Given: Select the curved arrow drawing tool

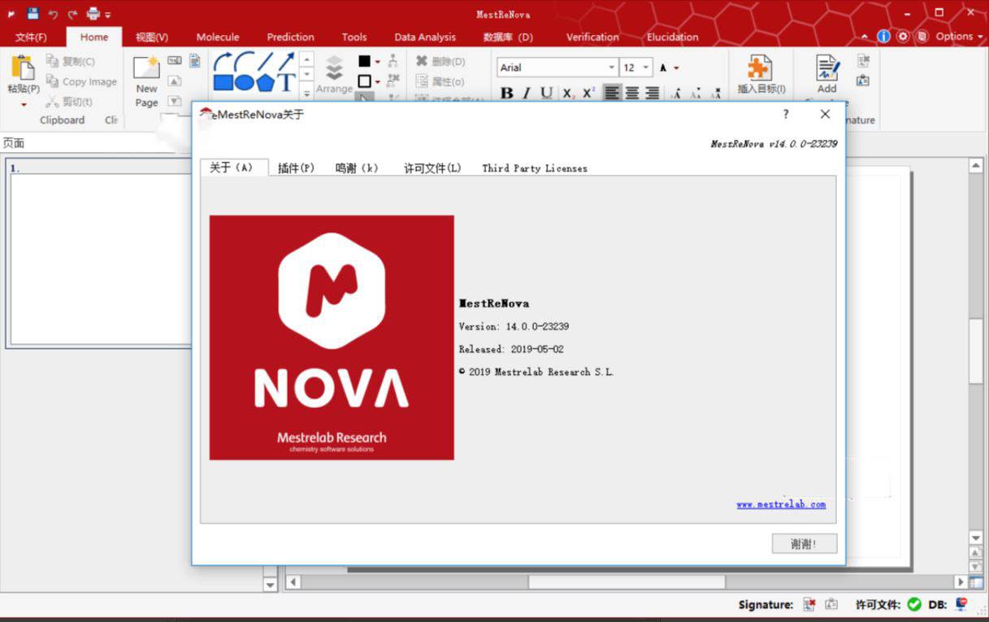Looking at the screenshot, I should (x=223, y=61).
